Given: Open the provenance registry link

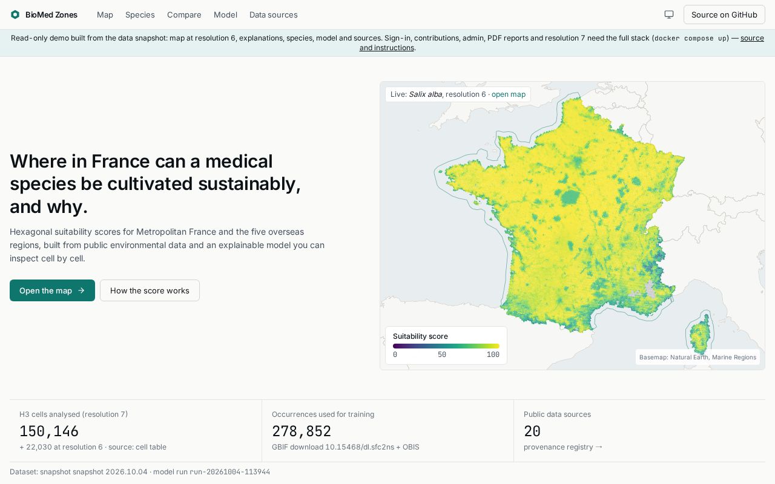Looking at the screenshot, I should (x=563, y=447).
